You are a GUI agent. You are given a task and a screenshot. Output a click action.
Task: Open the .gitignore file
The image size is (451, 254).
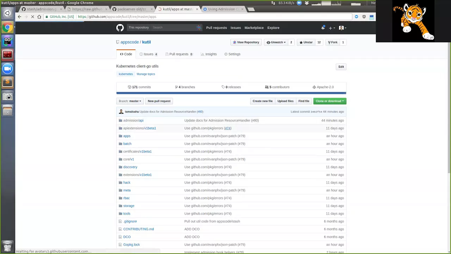(130, 221)
